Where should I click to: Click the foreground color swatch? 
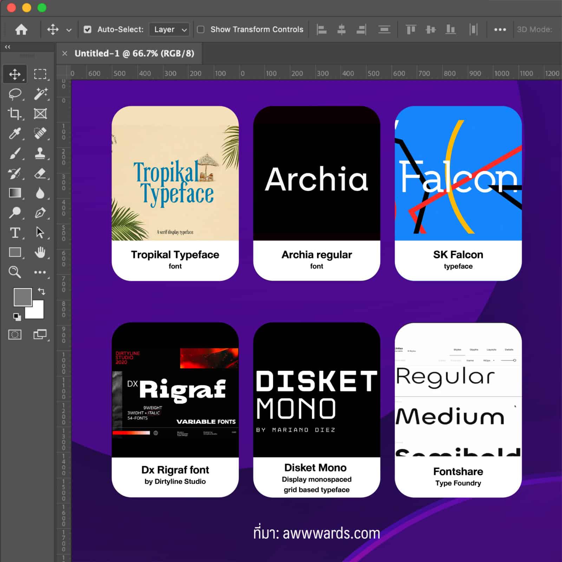pyautogui.click(x=22, y=297)
